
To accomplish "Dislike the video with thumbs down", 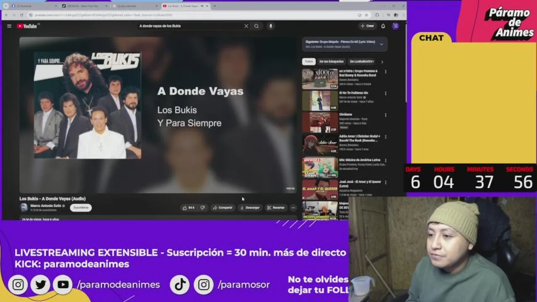I will coord(203,208).
